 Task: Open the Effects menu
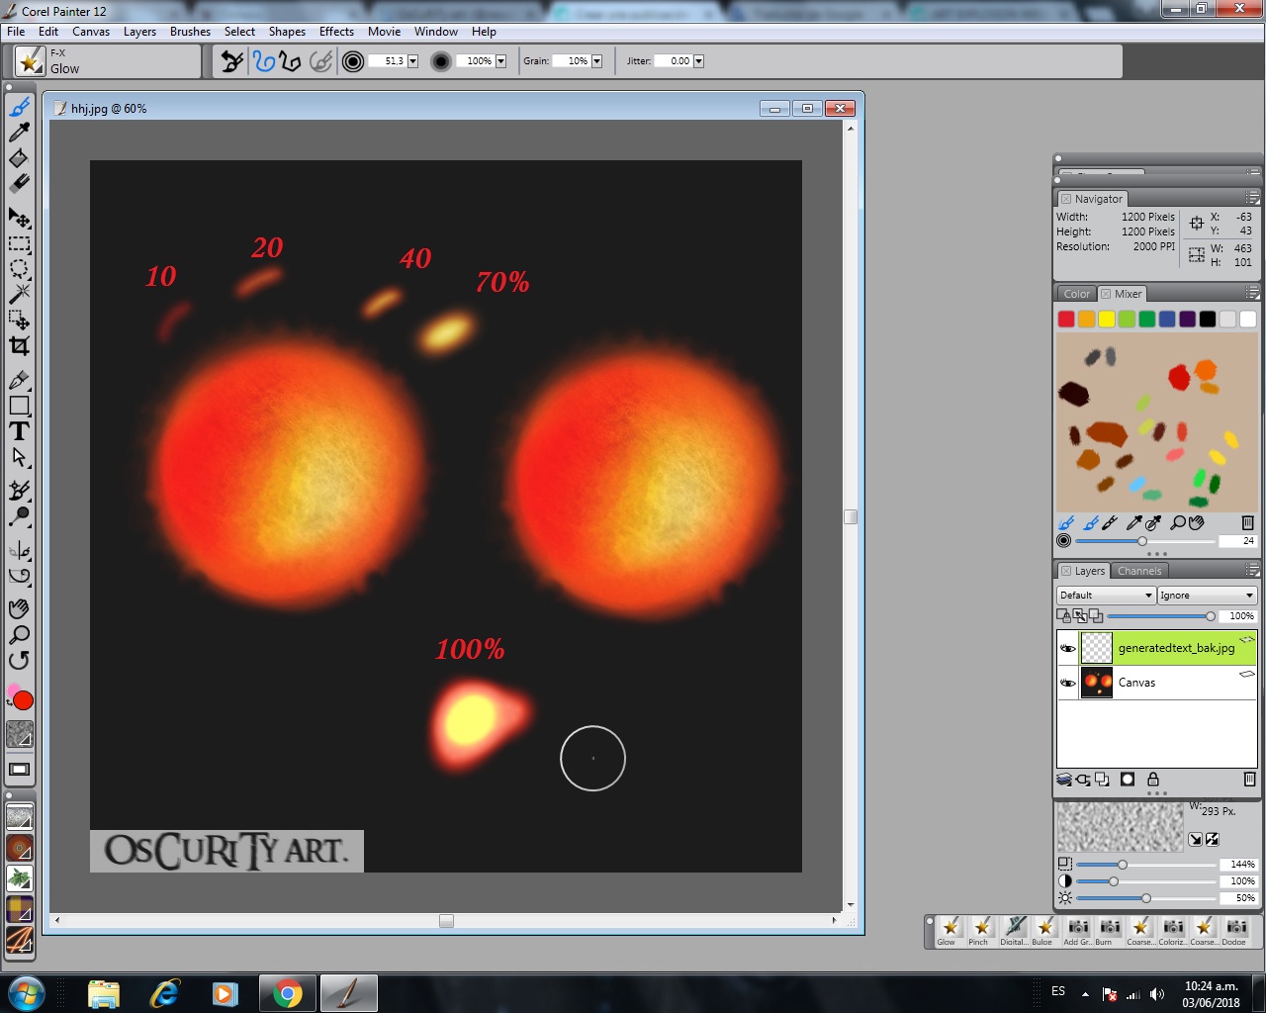coord(336,32)
